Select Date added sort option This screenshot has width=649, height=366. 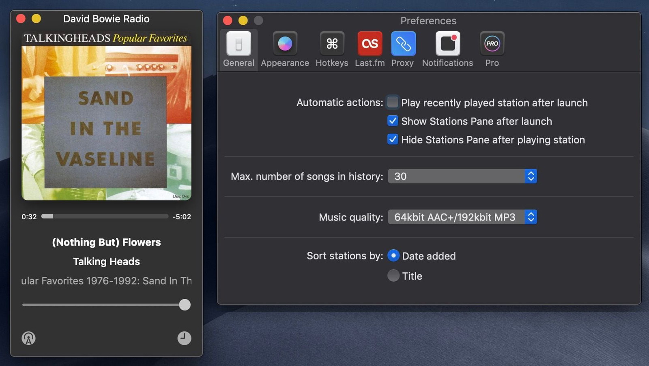pyautogui.click(x=393, y=256)
